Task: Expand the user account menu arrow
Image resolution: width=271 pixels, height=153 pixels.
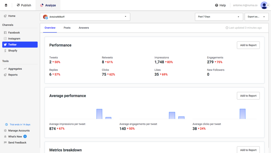Action: coord(268,5)
